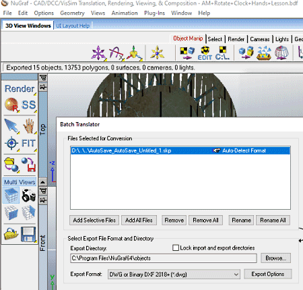Click the axis-constraint arc icon
The image size is (303, 290).
(116, 53)
